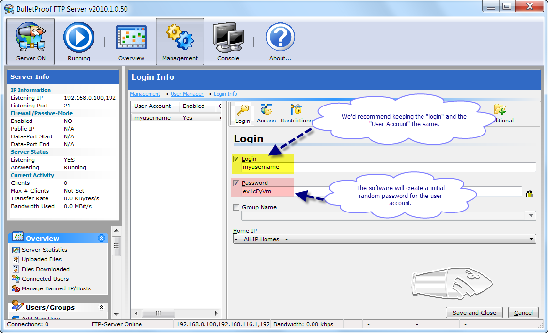Open the About question mark icon
The width and height of the screenshot is (548, 333).
280,42
